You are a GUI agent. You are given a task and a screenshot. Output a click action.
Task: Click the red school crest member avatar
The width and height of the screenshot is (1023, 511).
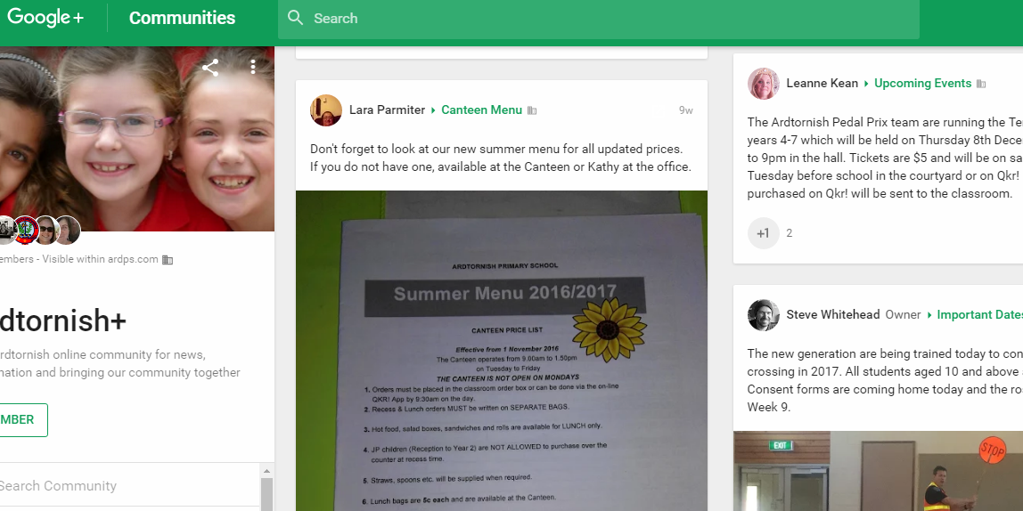pos(26,230)
